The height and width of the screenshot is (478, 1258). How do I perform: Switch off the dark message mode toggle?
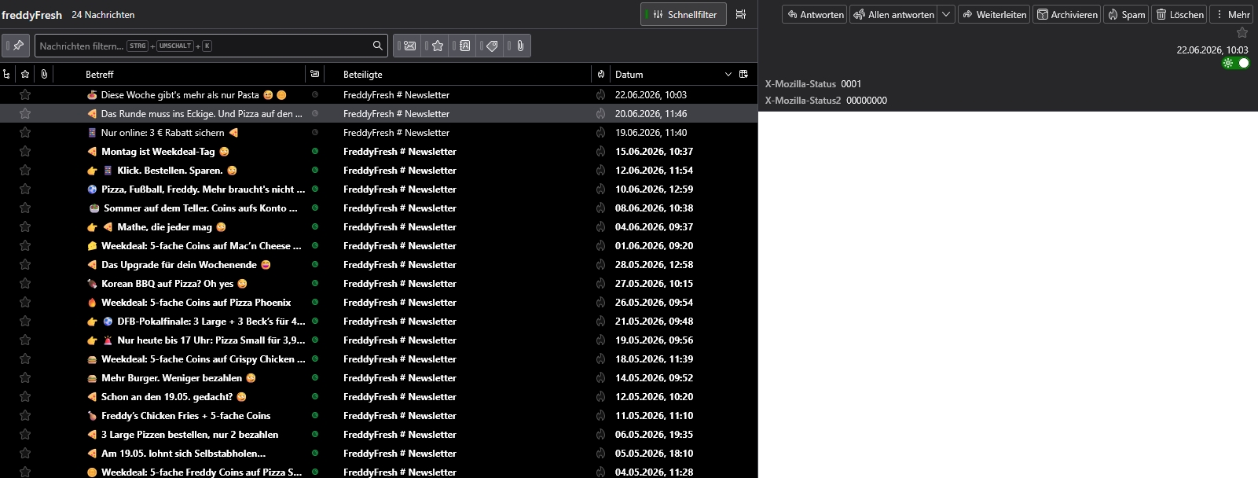1236,63
